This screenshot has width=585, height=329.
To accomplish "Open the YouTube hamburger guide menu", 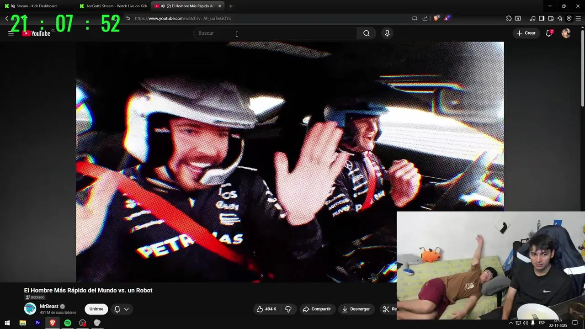I will point(11,33).
